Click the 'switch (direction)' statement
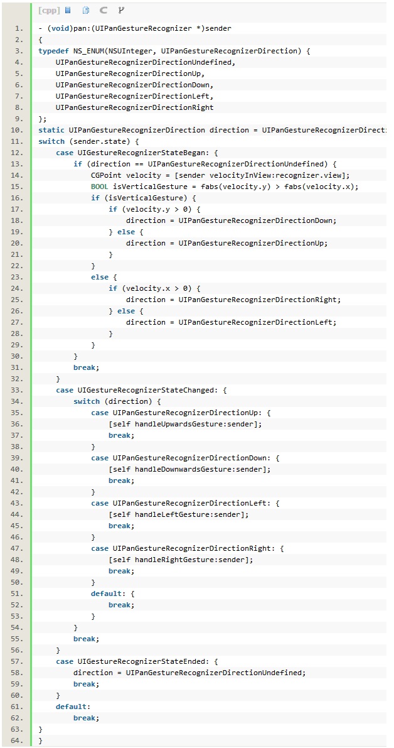Viewport: 394px width, 748px height. coord(117,401)
